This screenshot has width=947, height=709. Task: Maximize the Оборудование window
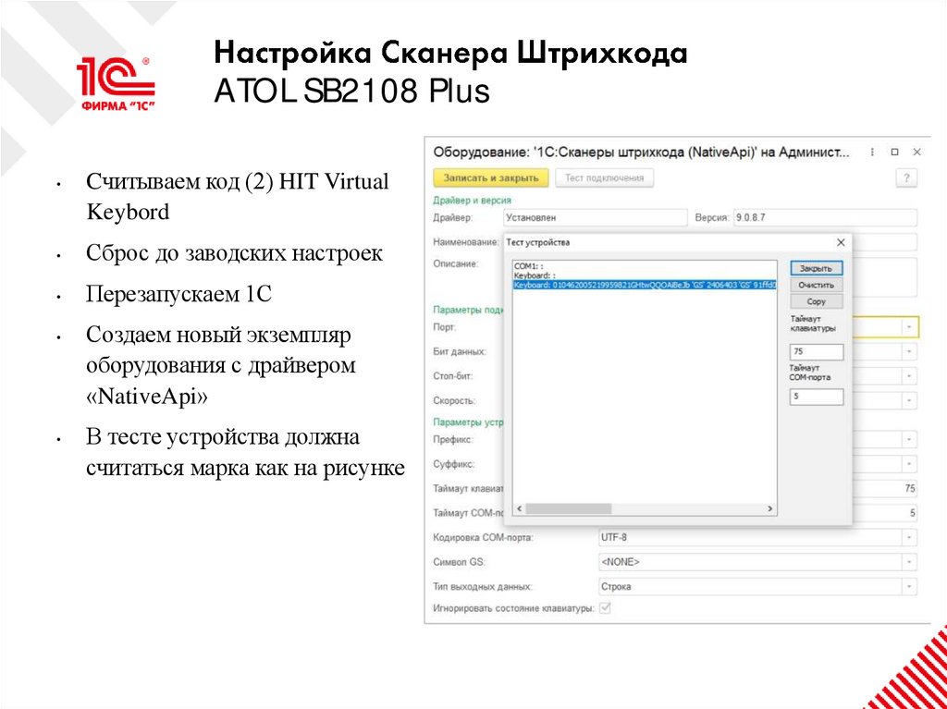tap(895, 153)
